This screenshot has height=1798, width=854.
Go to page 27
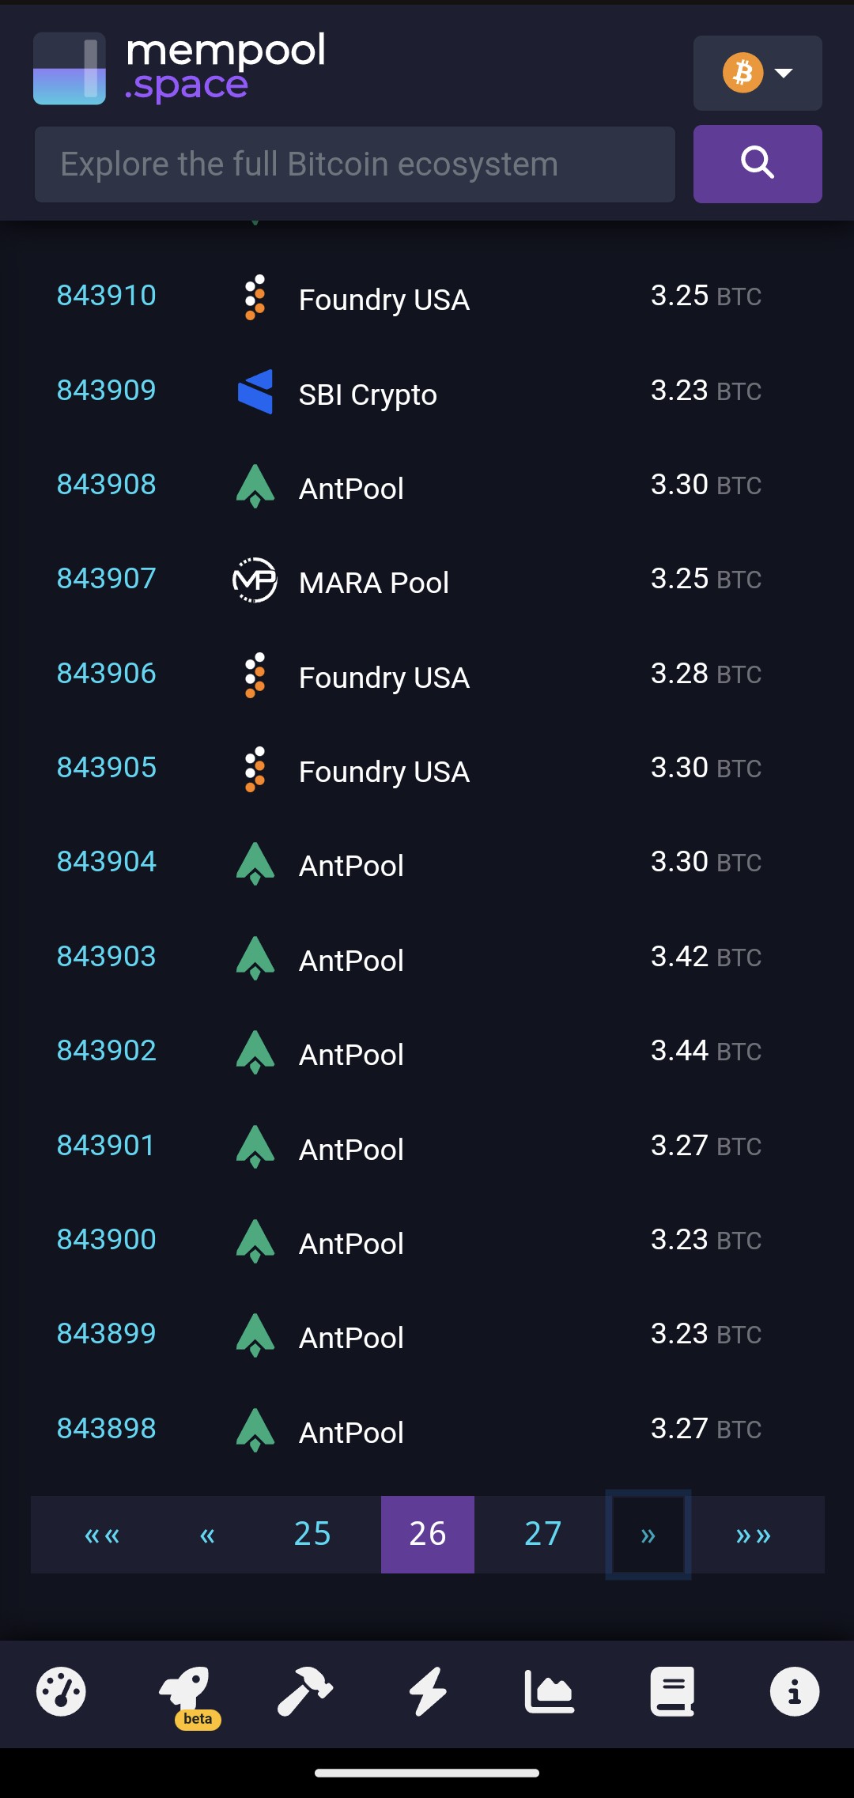(542, 1534)
